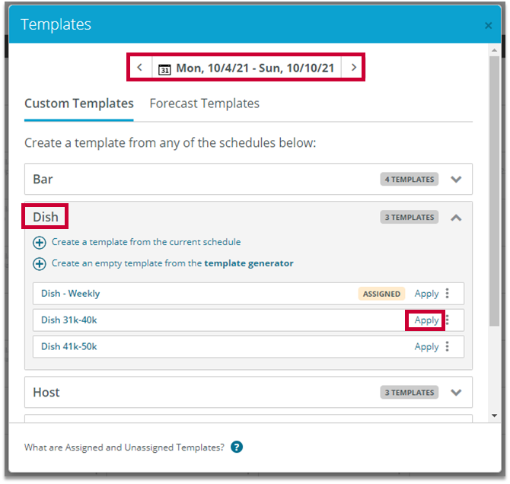This screenshot has height=484, width=510.
Task: Open the template generator link
Action: tap(248, 264)
